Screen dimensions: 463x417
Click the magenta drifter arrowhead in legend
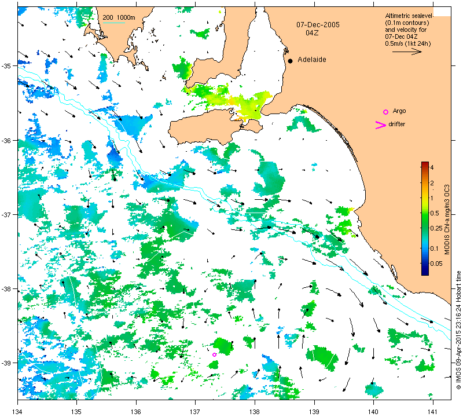pyautogui.click(x=380, y=125)
